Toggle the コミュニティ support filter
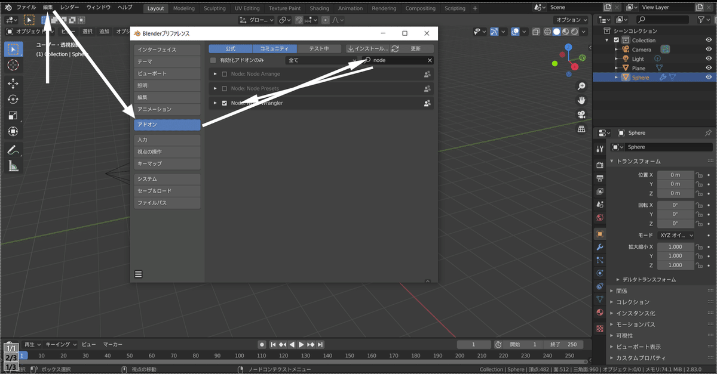Viewport: 717px width, 374px height. (x=275, y=48)
